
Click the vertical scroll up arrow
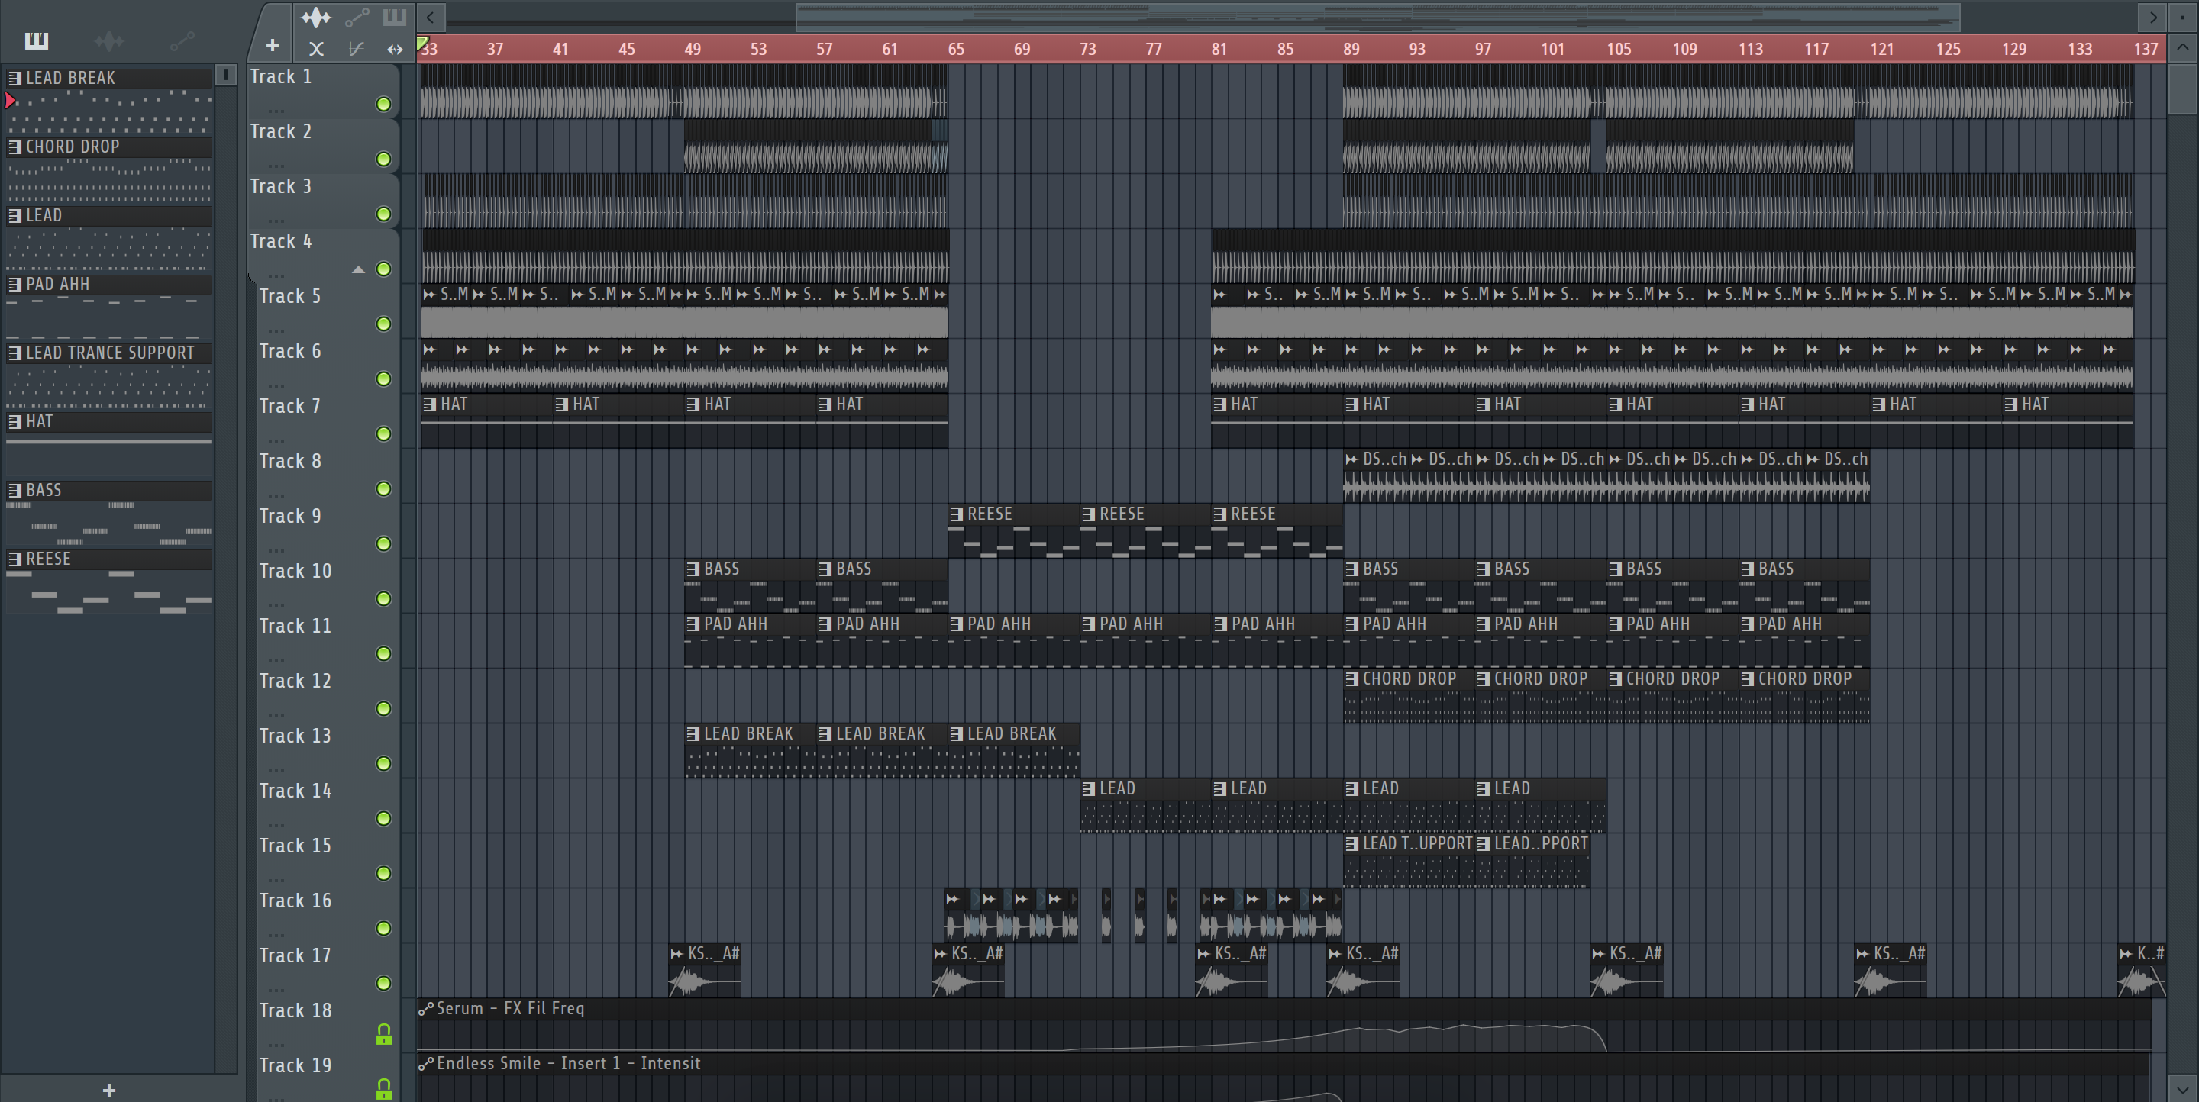click(2183, 48)
